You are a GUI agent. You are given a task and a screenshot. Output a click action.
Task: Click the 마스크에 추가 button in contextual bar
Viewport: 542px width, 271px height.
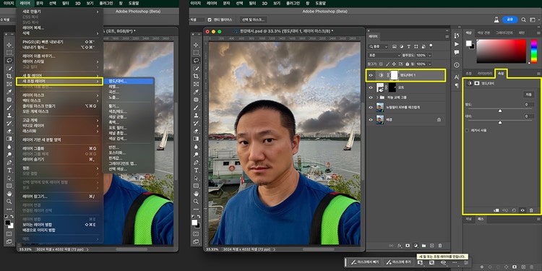(398, 262)
